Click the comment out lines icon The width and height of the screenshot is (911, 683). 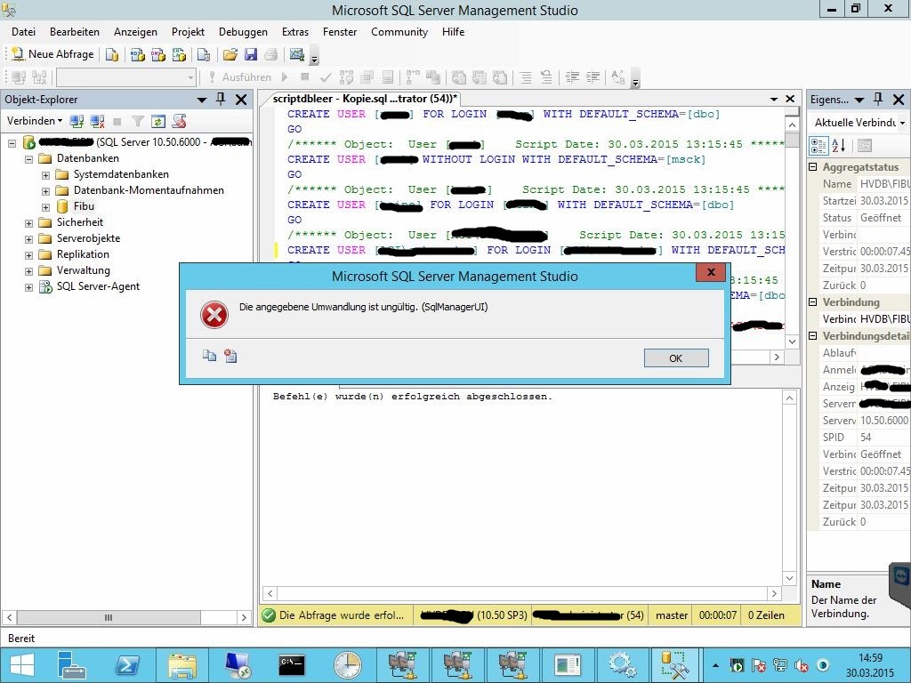pos(526,76)
